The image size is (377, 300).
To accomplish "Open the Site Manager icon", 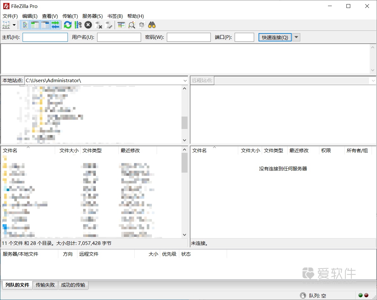I will (6, 25).
